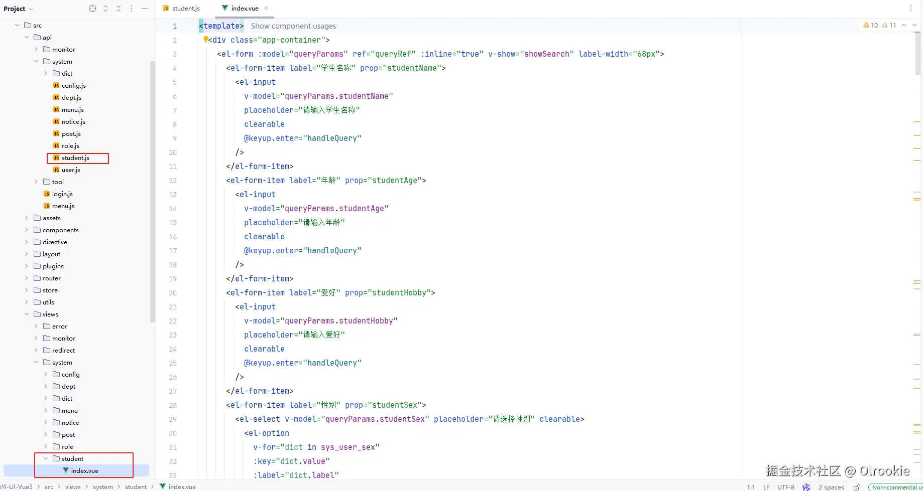Place cursor on line 12 el-form-item code
923x491 pixels.
(x=326, y=180)
